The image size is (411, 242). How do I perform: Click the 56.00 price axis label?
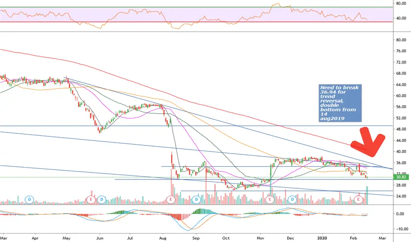(401, 107)
